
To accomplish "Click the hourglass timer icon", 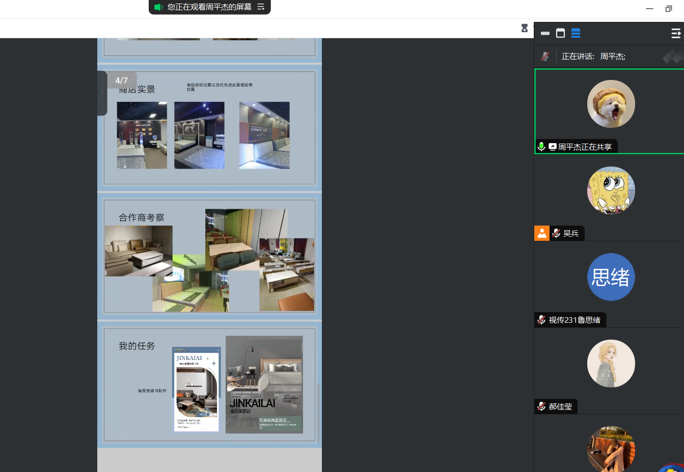I will (x=524, y=28).
